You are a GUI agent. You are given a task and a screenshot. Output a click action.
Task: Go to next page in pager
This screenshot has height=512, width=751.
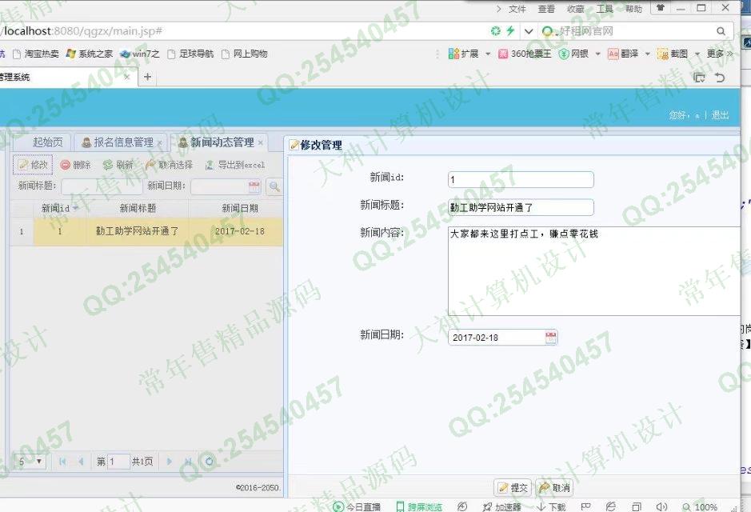point(169,462)
